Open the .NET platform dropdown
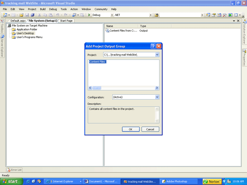The image size is (247, 185). click(x=150, y=15)
